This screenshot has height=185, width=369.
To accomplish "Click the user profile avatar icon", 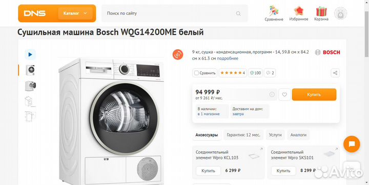I will tap(340, 13).
